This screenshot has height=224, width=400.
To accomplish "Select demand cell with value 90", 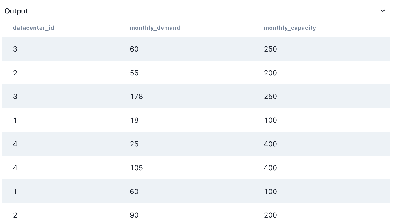I will coord(134,215).
